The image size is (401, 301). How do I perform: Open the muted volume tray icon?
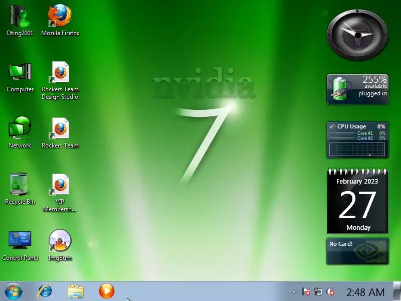330,291
